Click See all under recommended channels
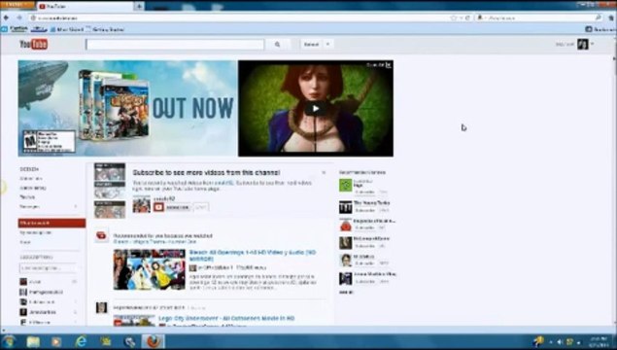This screenshot has width=617, height=350. coord(346,292)
